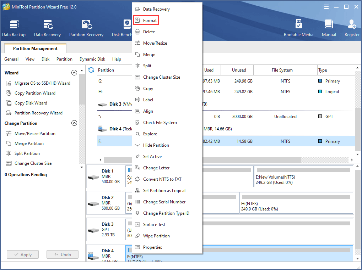Select the Partition Management tab
Viewport: 362px width, 270px height.
click(x=35, y=48)
